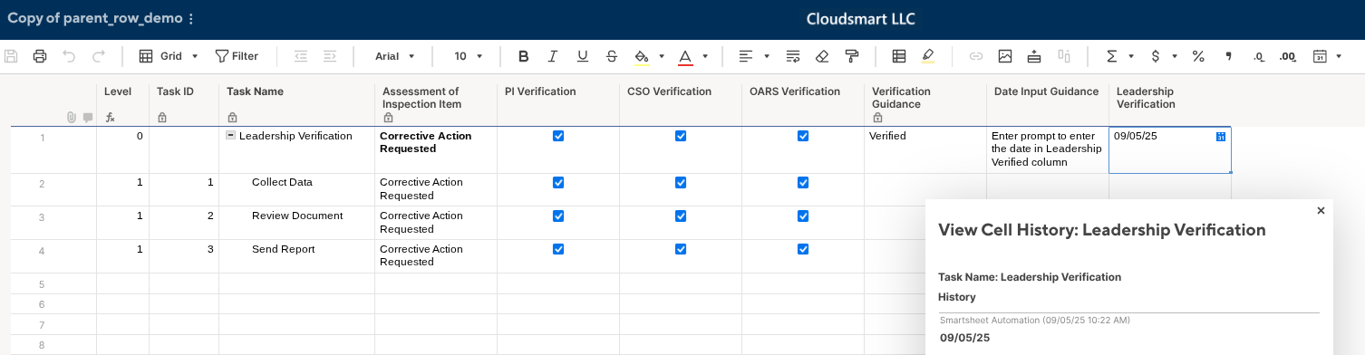Viewport: 1365px width, 355px height.
Task: Click the Wrap text icon
Action: click(792, 56)
